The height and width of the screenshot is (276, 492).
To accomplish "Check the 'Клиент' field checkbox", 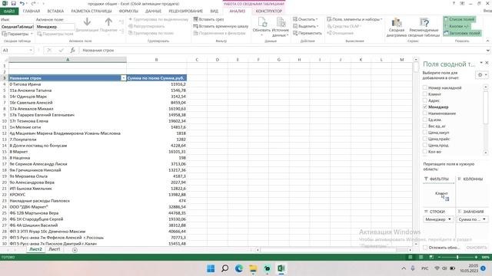I will [425, 94].
